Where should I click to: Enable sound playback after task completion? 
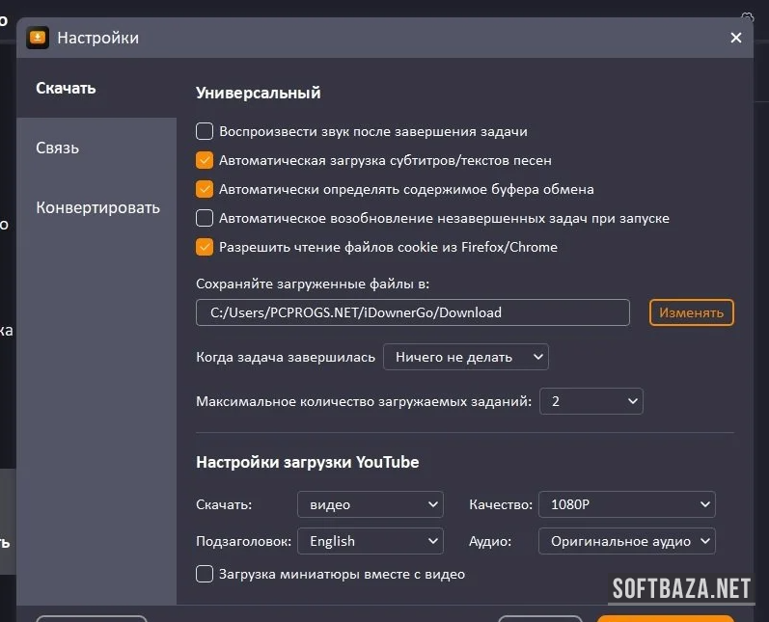click(x=205, y=131)
